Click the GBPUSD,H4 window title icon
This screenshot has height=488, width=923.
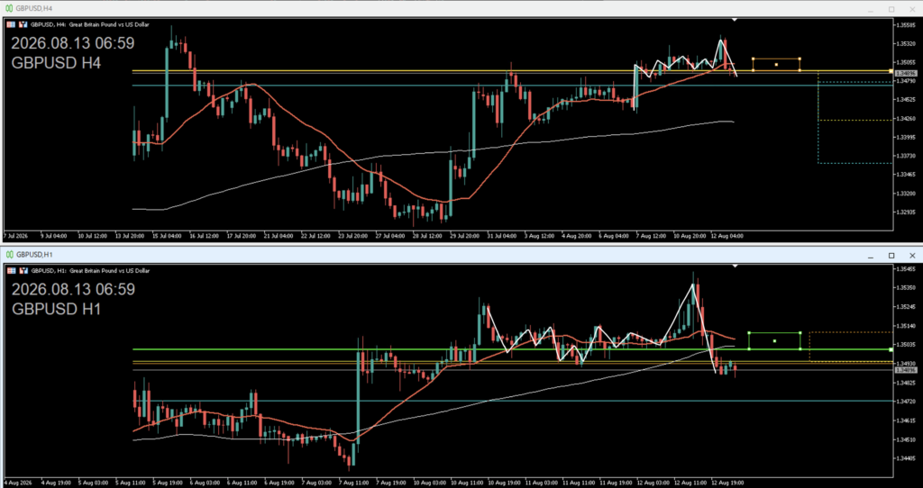pyautogui.click(x=9, y=8)
